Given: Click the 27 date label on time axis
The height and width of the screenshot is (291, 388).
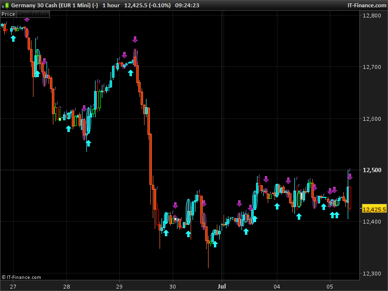Looking at the screenshot, I should (13, 287).
